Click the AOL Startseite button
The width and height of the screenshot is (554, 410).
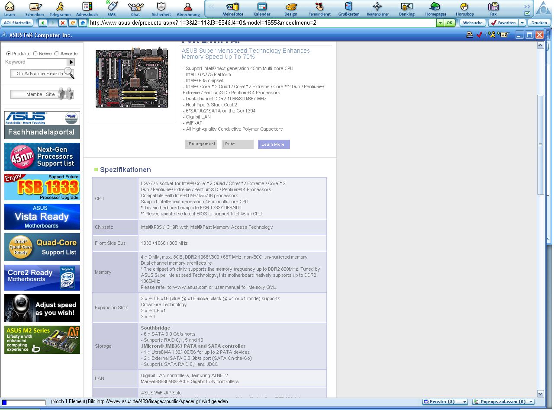click(x=17, y=22)
